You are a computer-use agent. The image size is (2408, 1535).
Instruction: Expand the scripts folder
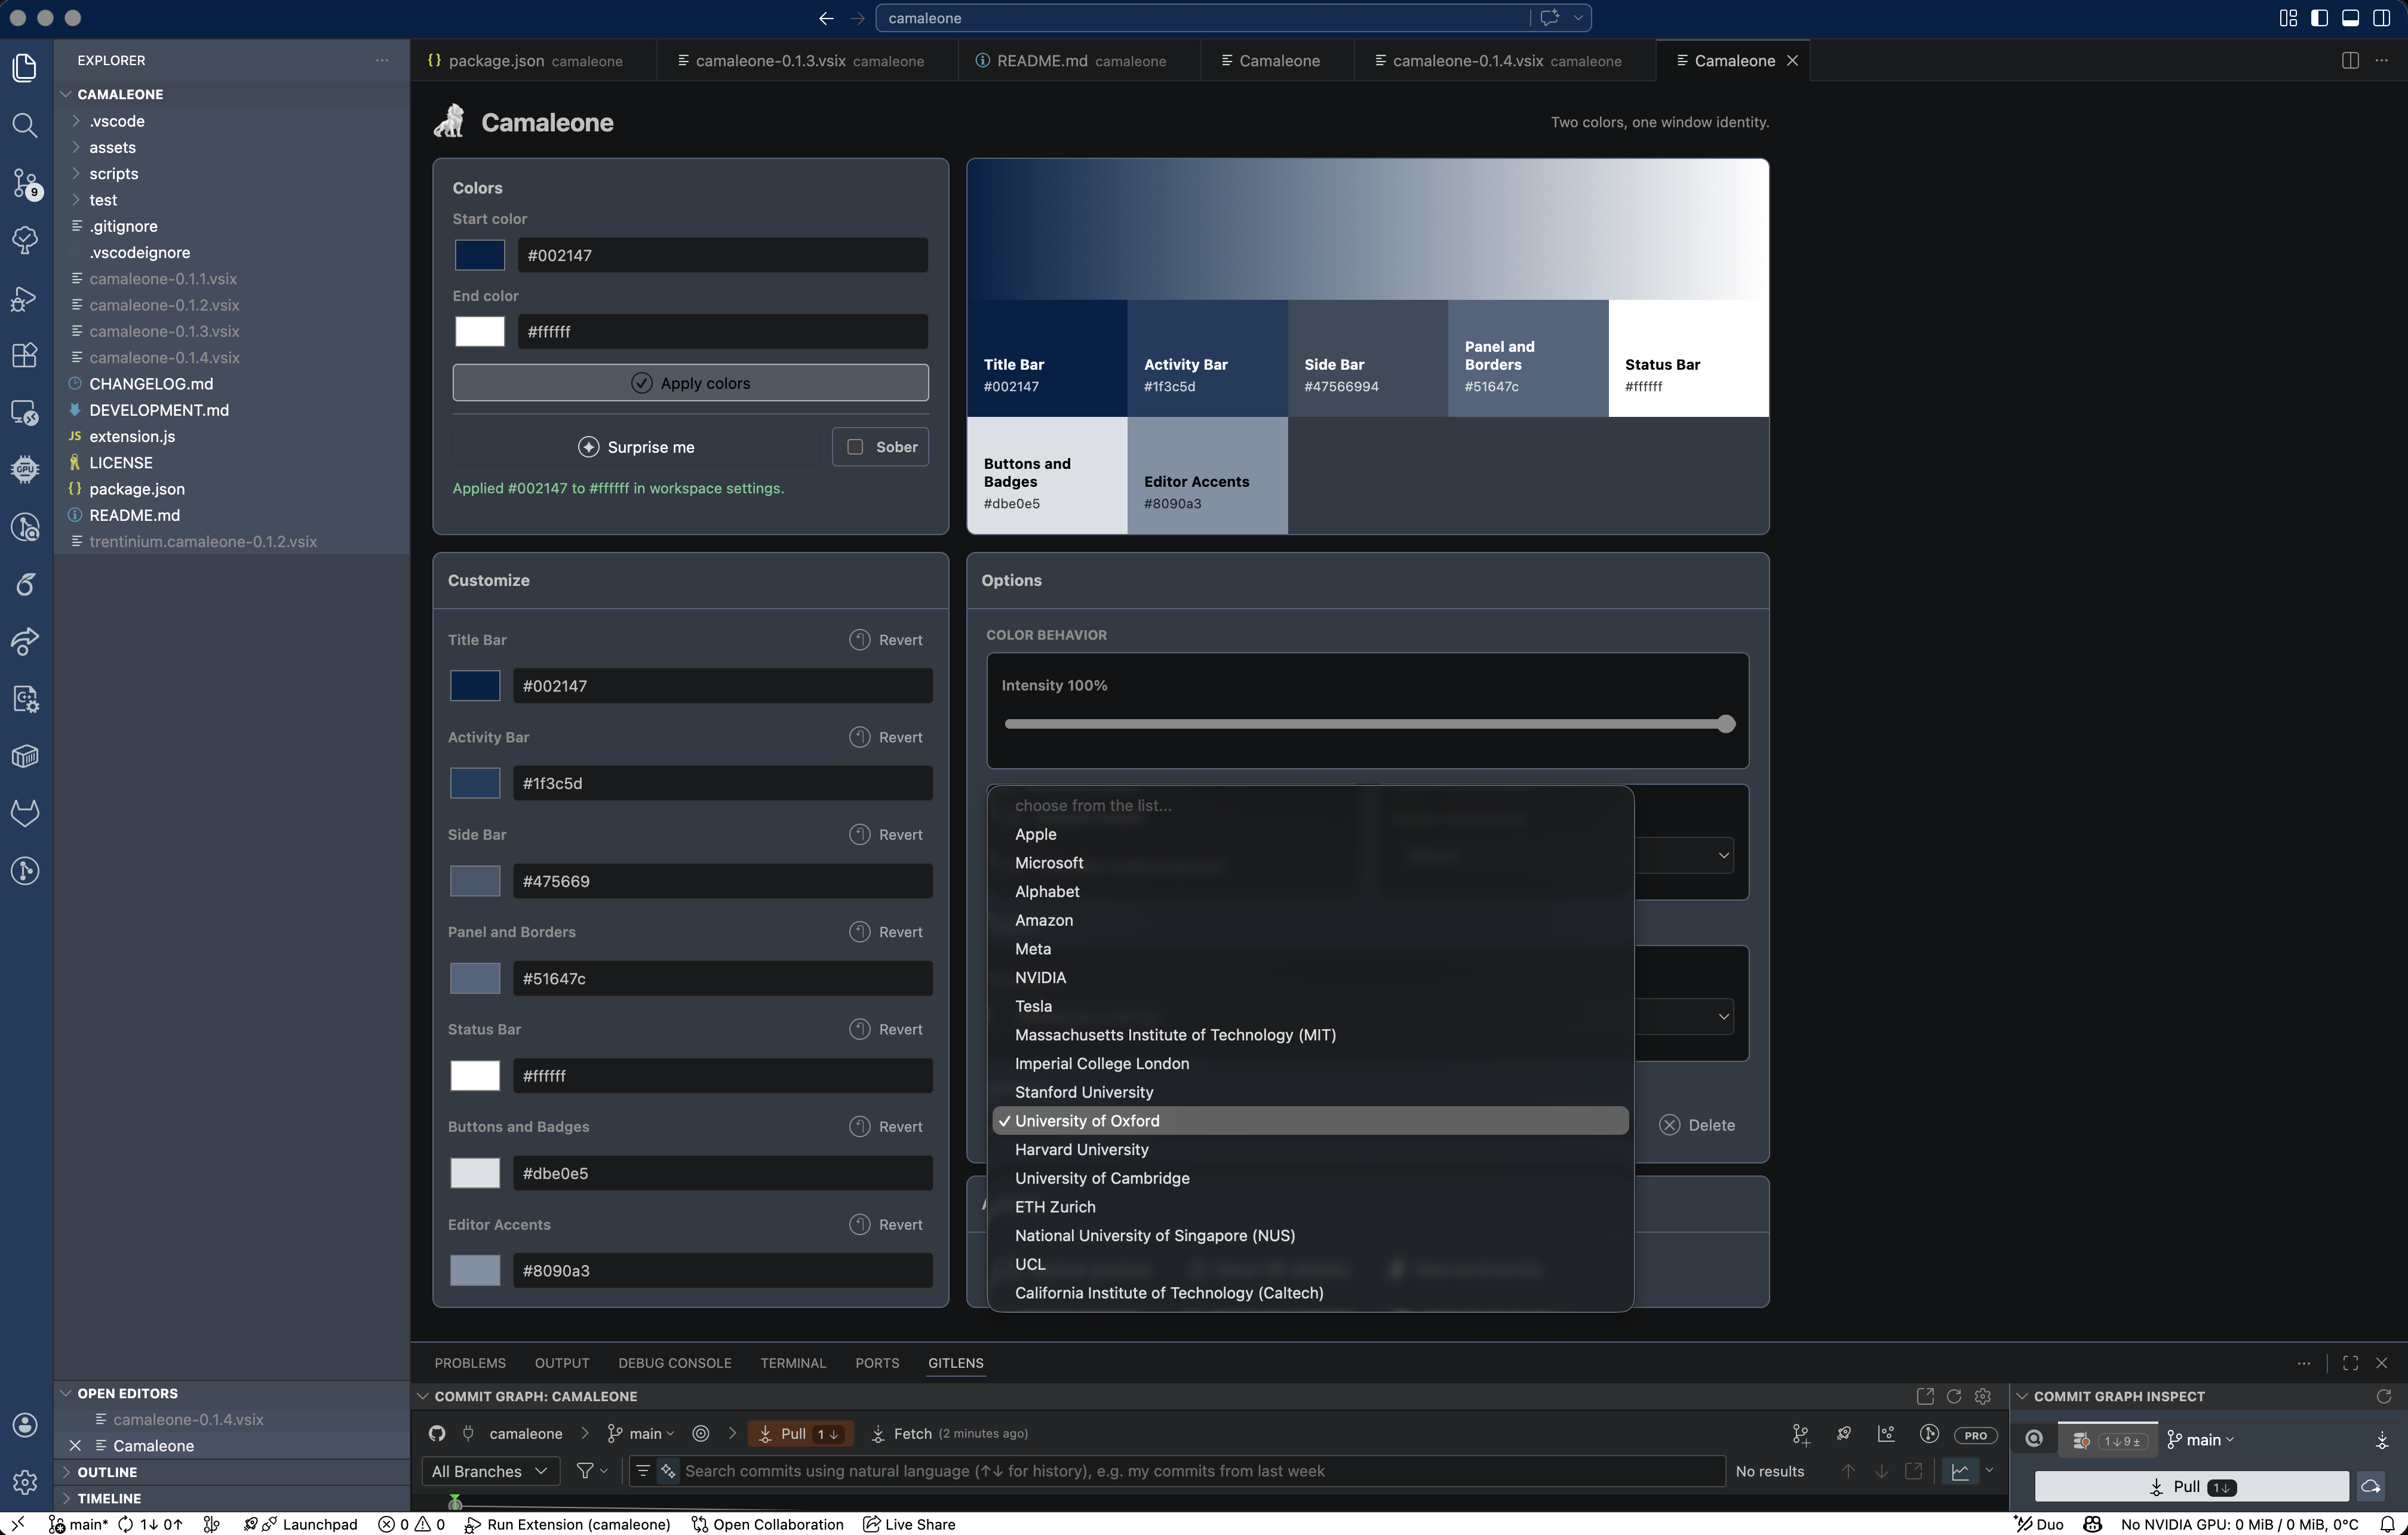(75, 173)
